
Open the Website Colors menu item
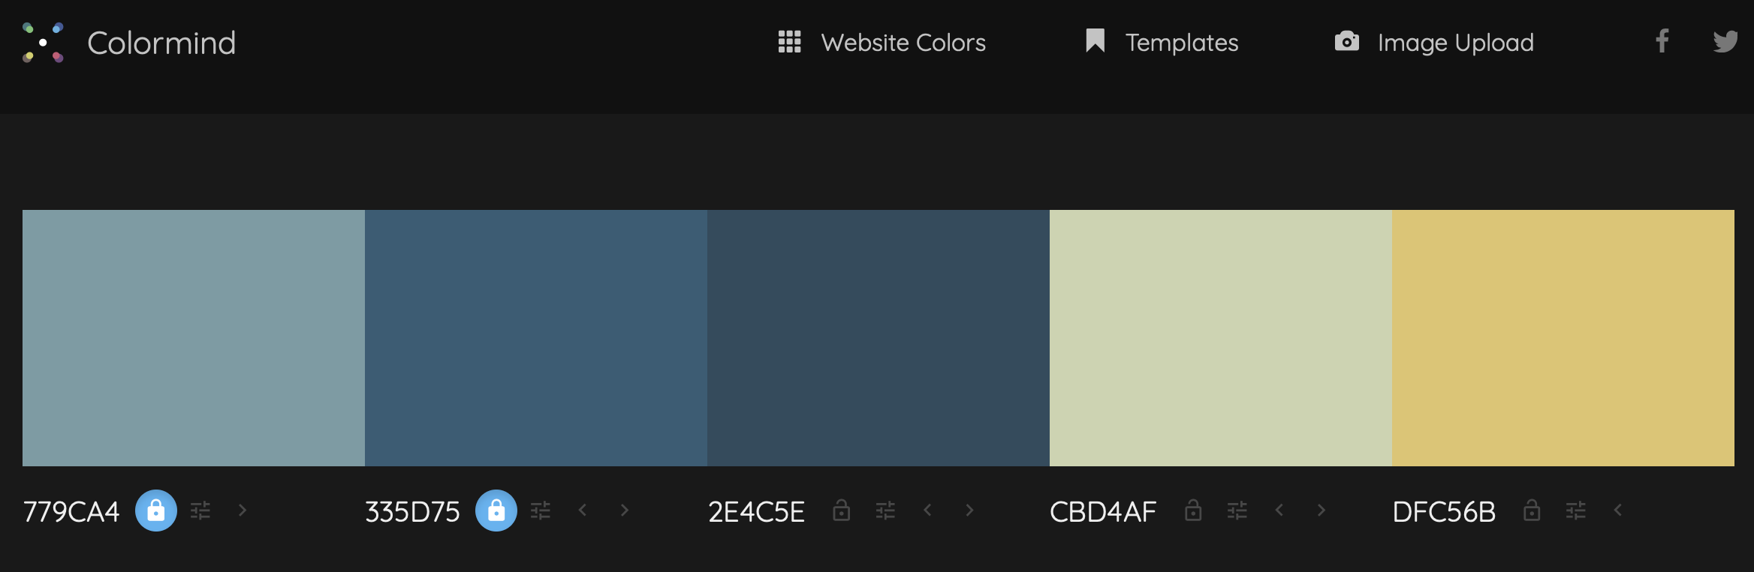(882, 42)
